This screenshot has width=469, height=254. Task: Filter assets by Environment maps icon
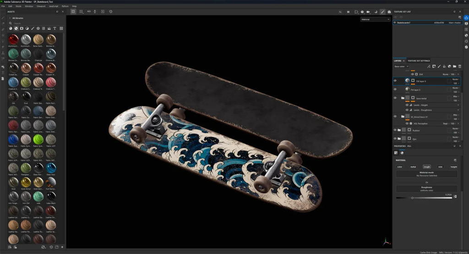pyautogui.click(x=49, y=28)
